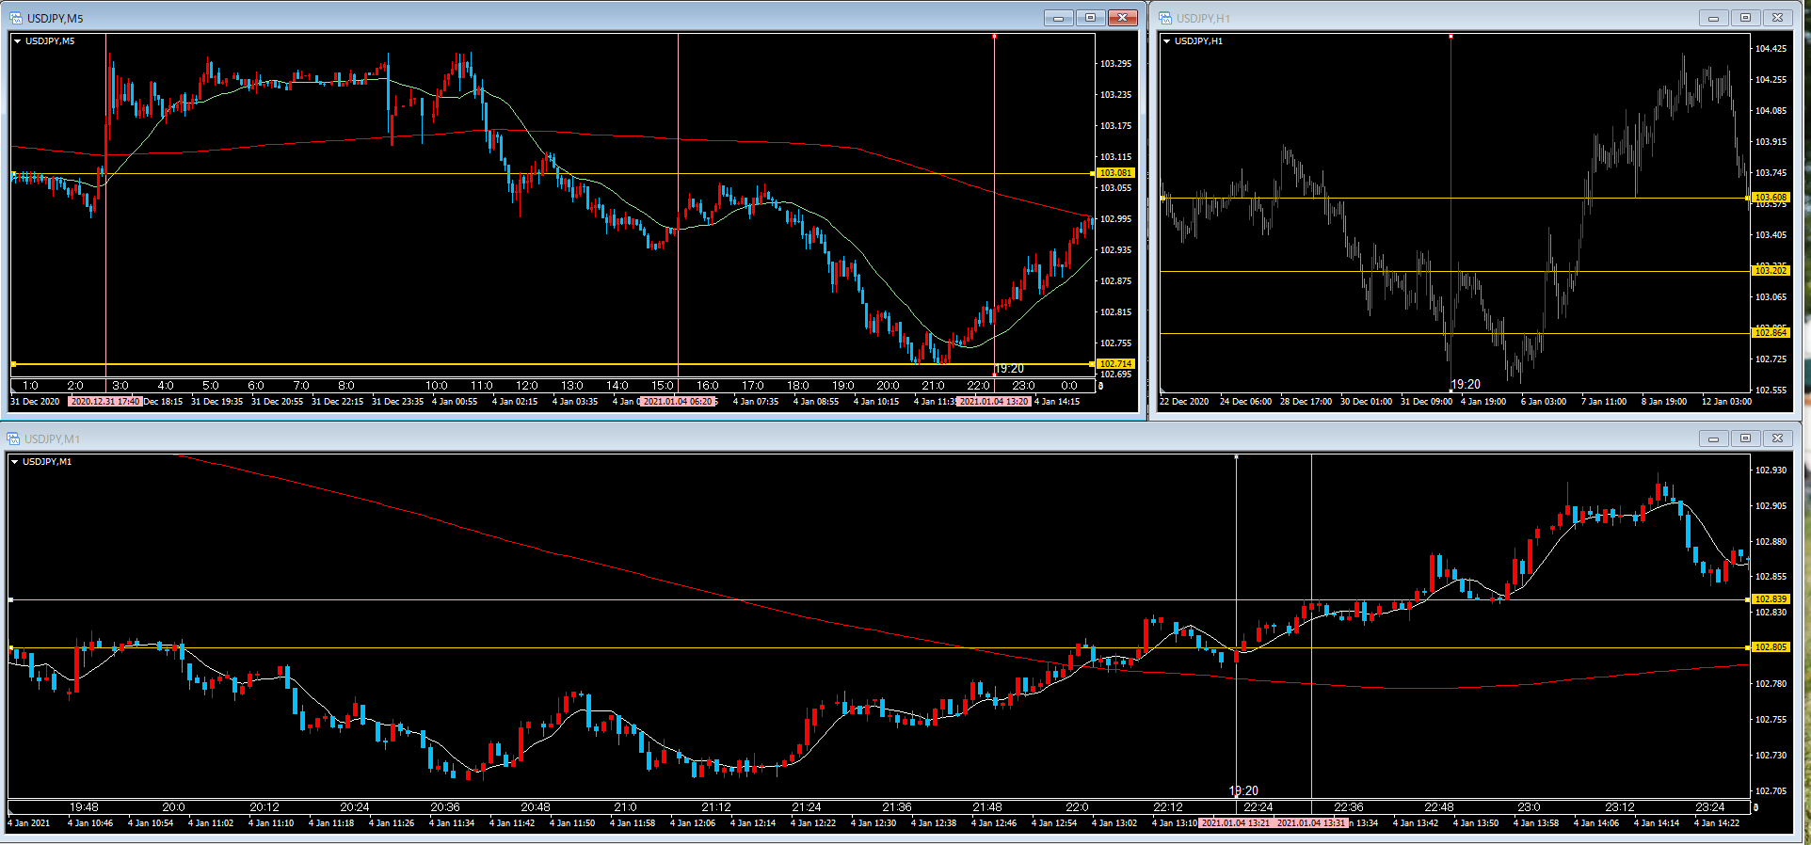1811x845 pixels.
Task: Expand the triangle beside USDJPY,M1 chart label
Action: tap(15, 462)
